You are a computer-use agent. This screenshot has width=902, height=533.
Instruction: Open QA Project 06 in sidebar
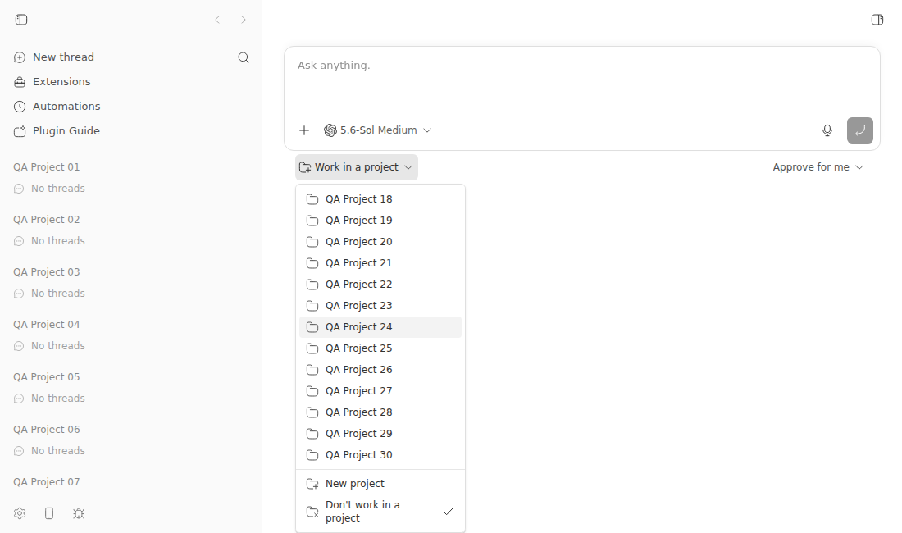47,430
